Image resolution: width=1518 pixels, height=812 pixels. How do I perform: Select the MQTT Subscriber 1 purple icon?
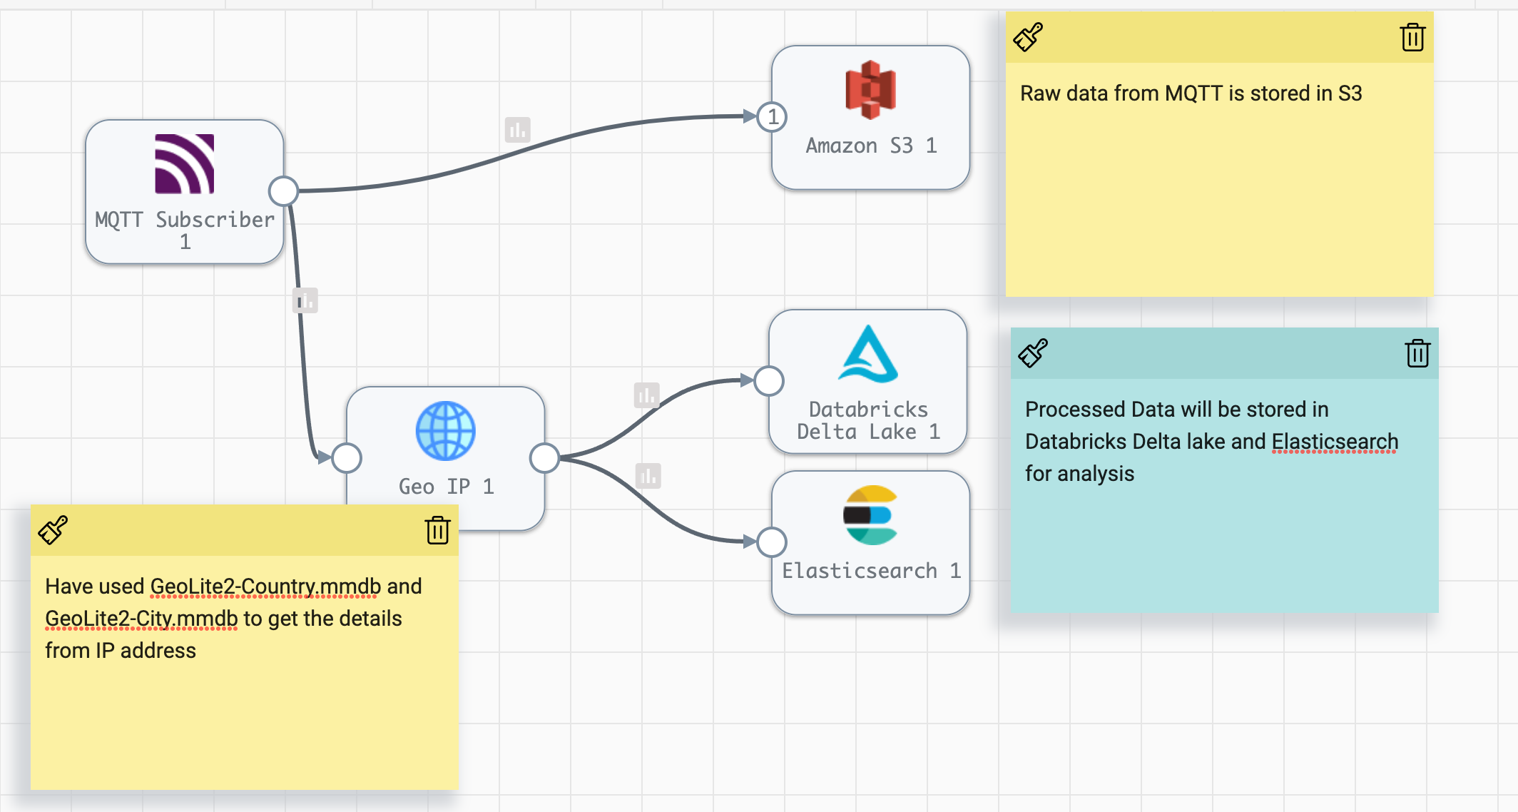coord(185,164)
